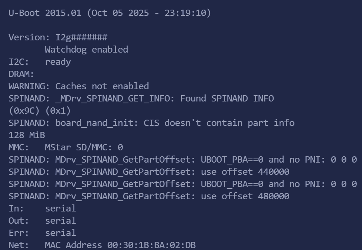Click the I2C: ready line
This screenshot has height=250, width=362.
pos(40,62)
